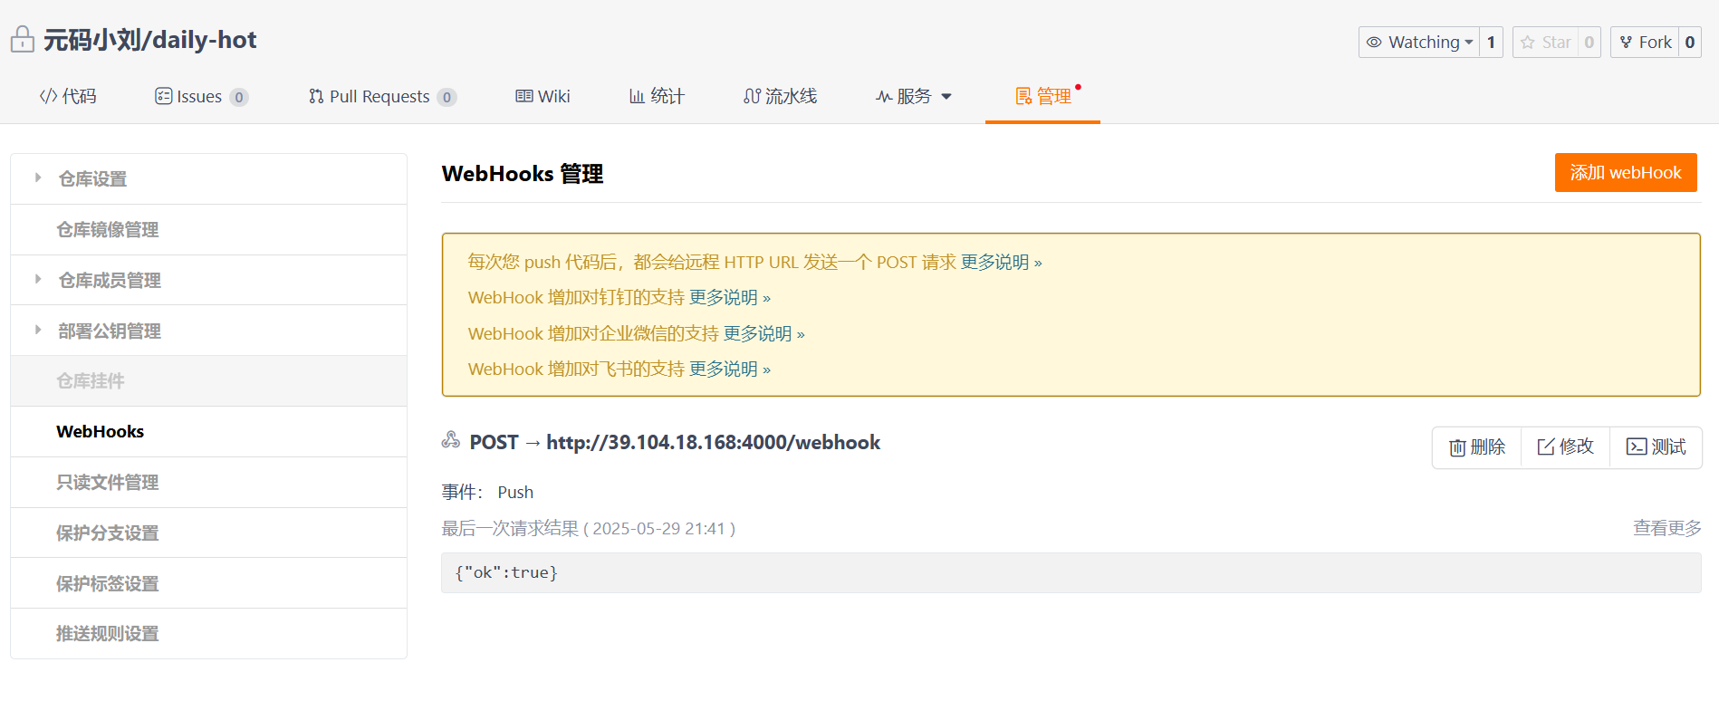Click 查看更多 to view more results
The height and width of the screenshot is (720, 1719).
click(x=1666, y=528)
